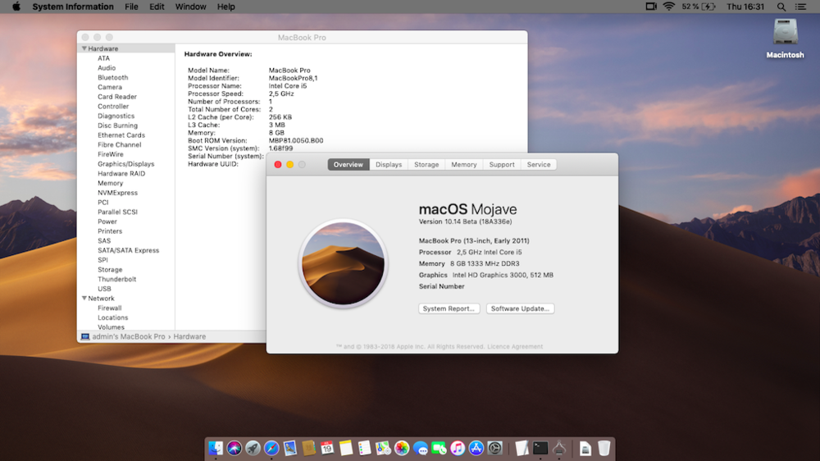Open Reminders list icon in Dock
This screenshot has height=461, width=820.
[x=365, y=449]
